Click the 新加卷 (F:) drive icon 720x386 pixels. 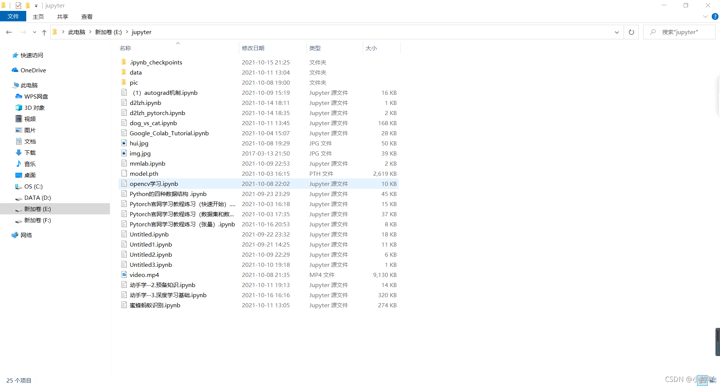point(19,221)
